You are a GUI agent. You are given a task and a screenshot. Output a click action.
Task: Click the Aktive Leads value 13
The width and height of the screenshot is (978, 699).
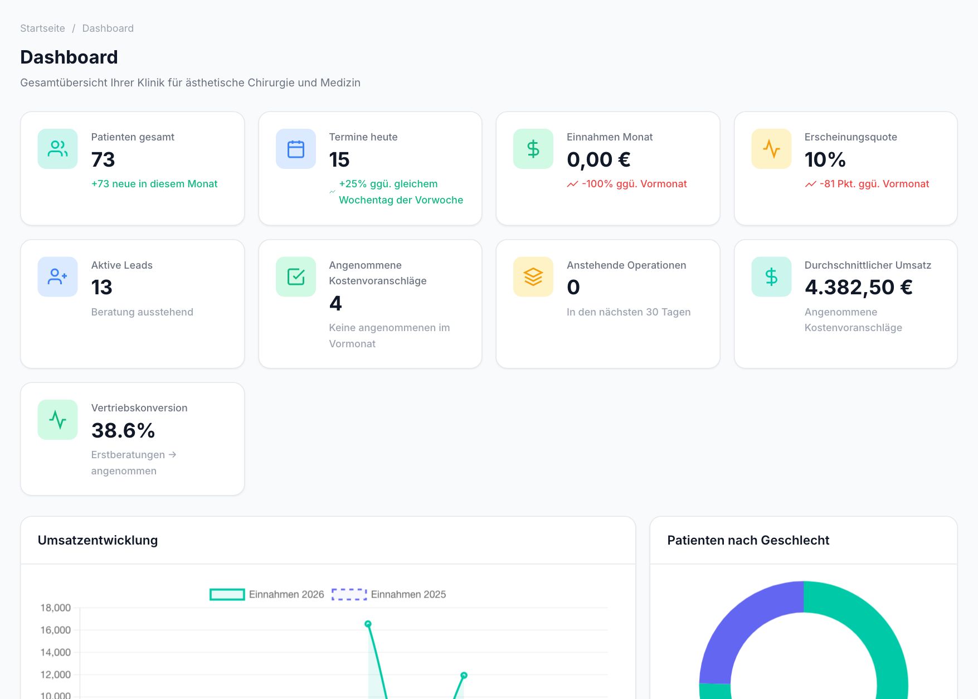(x=101, y=288)
